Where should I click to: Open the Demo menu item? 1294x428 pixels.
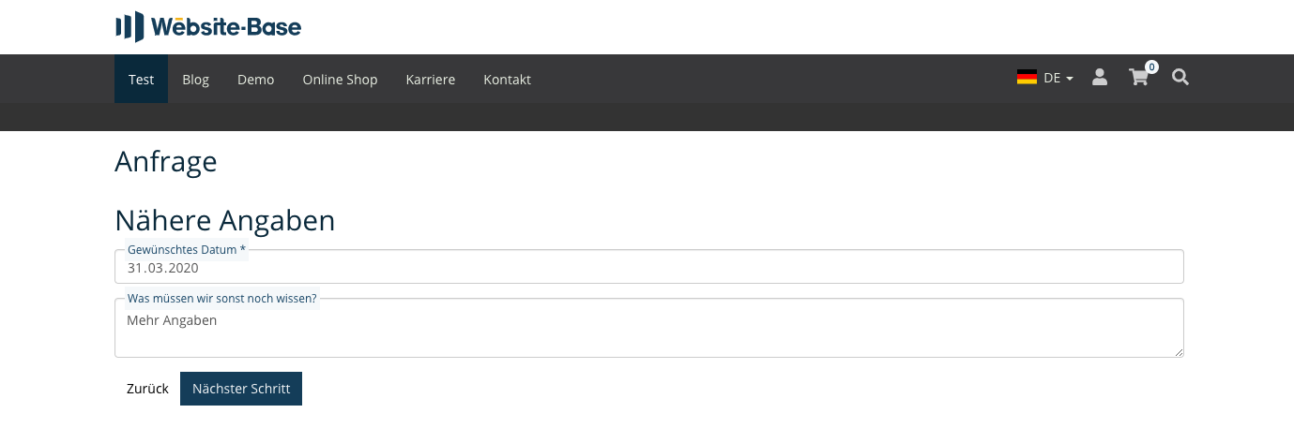(255, 79)
